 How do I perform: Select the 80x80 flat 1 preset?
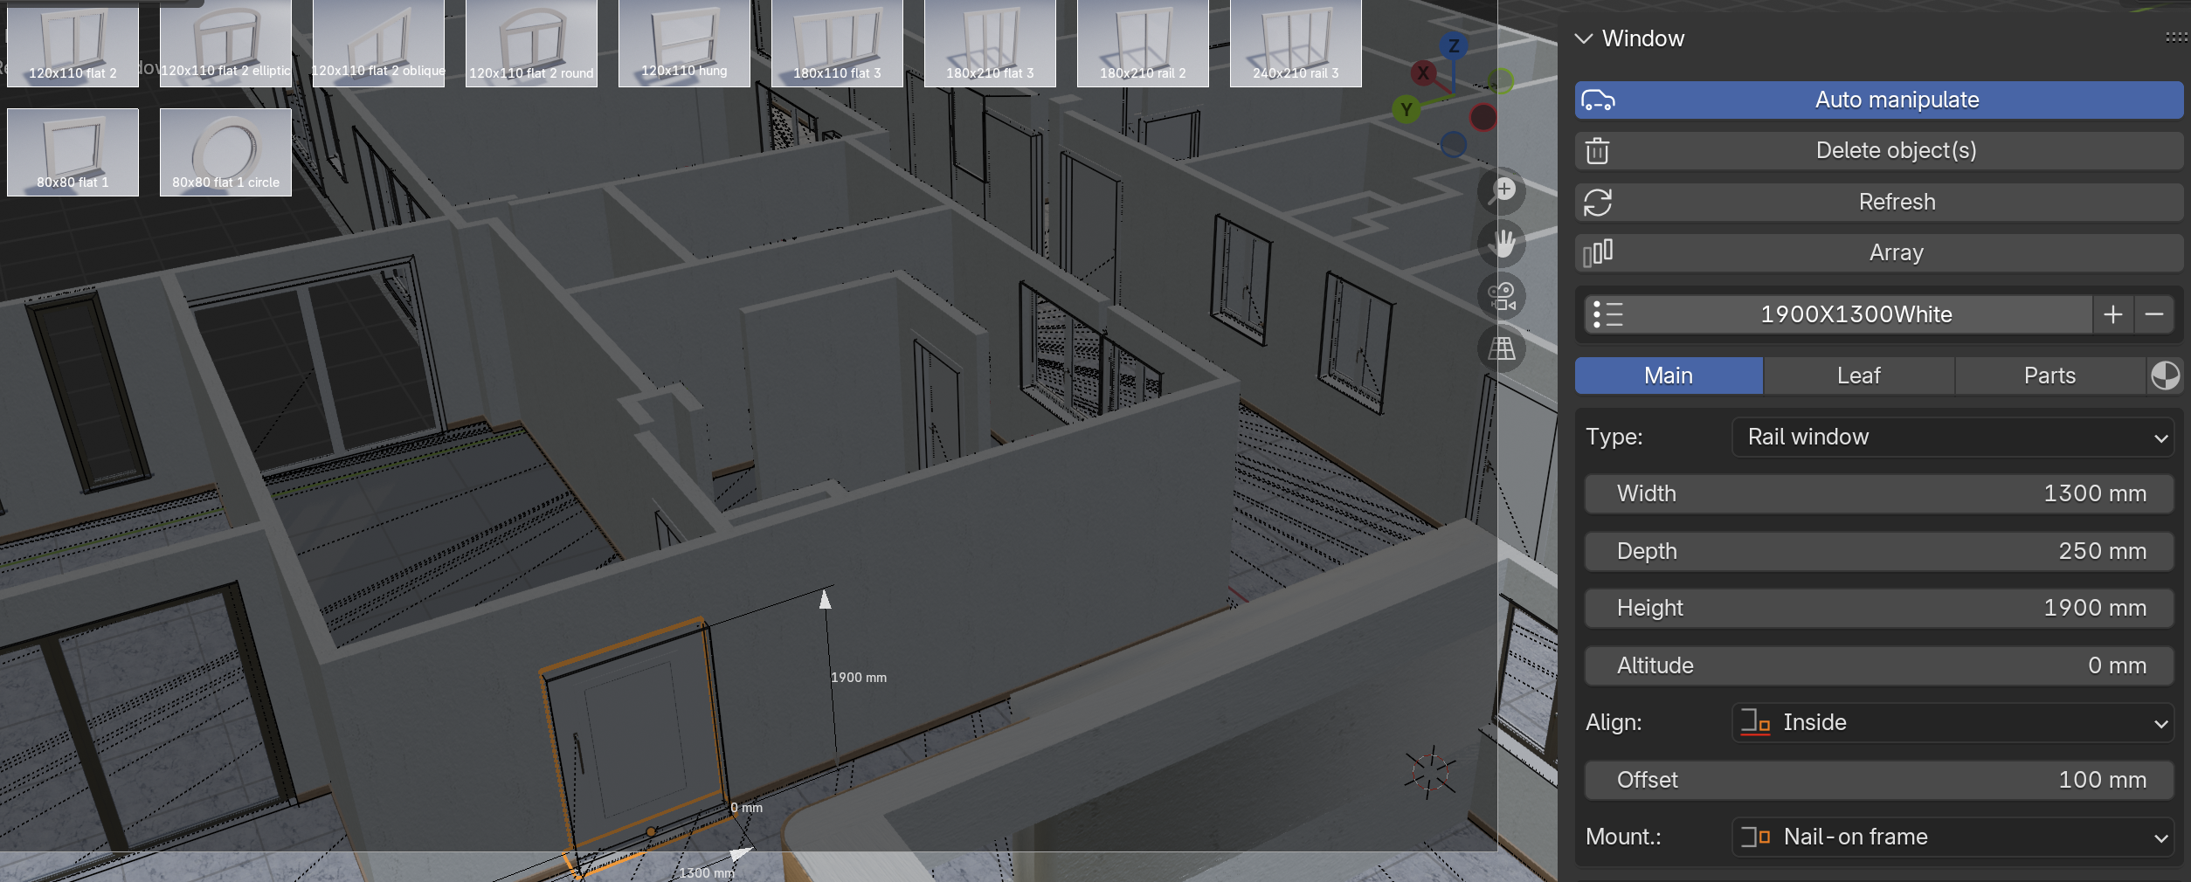click(73, 152)
